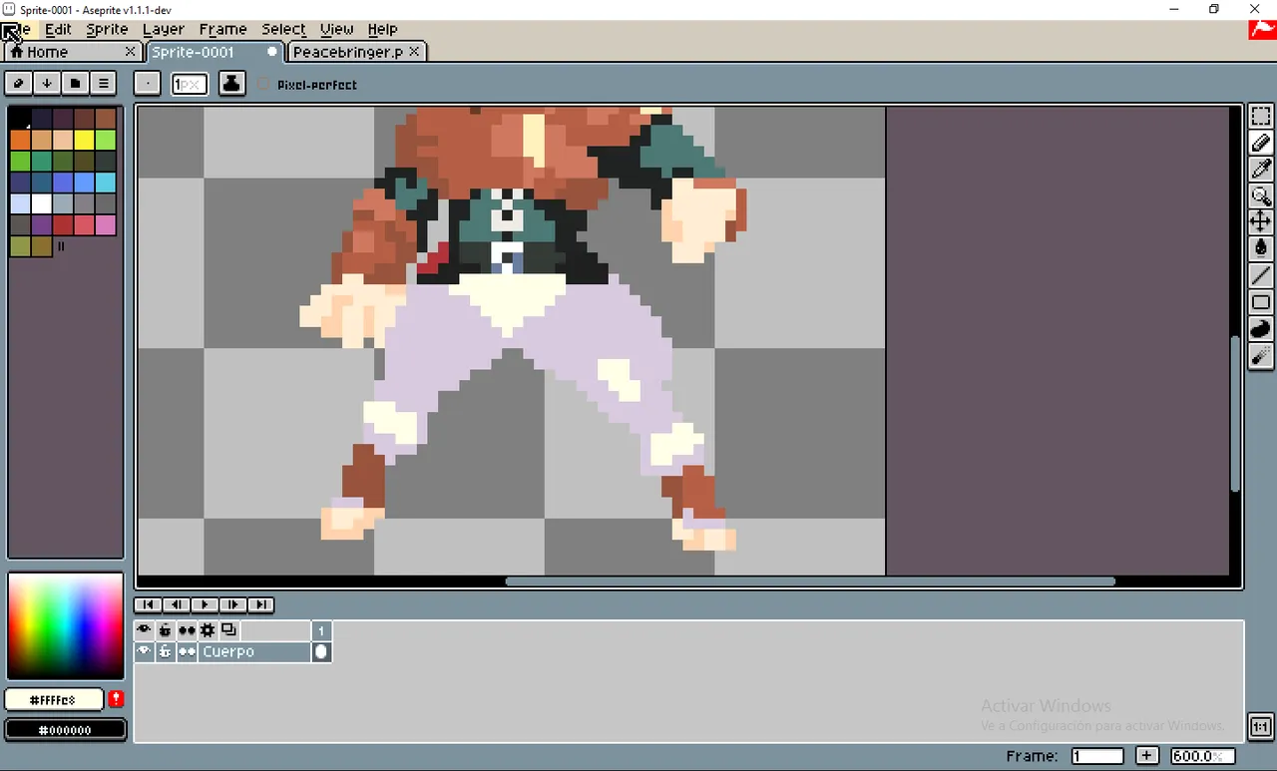The width and height of the screenshot is (1277, 771).
Task: Select the Move tool
Action: tap(1261, 222)
